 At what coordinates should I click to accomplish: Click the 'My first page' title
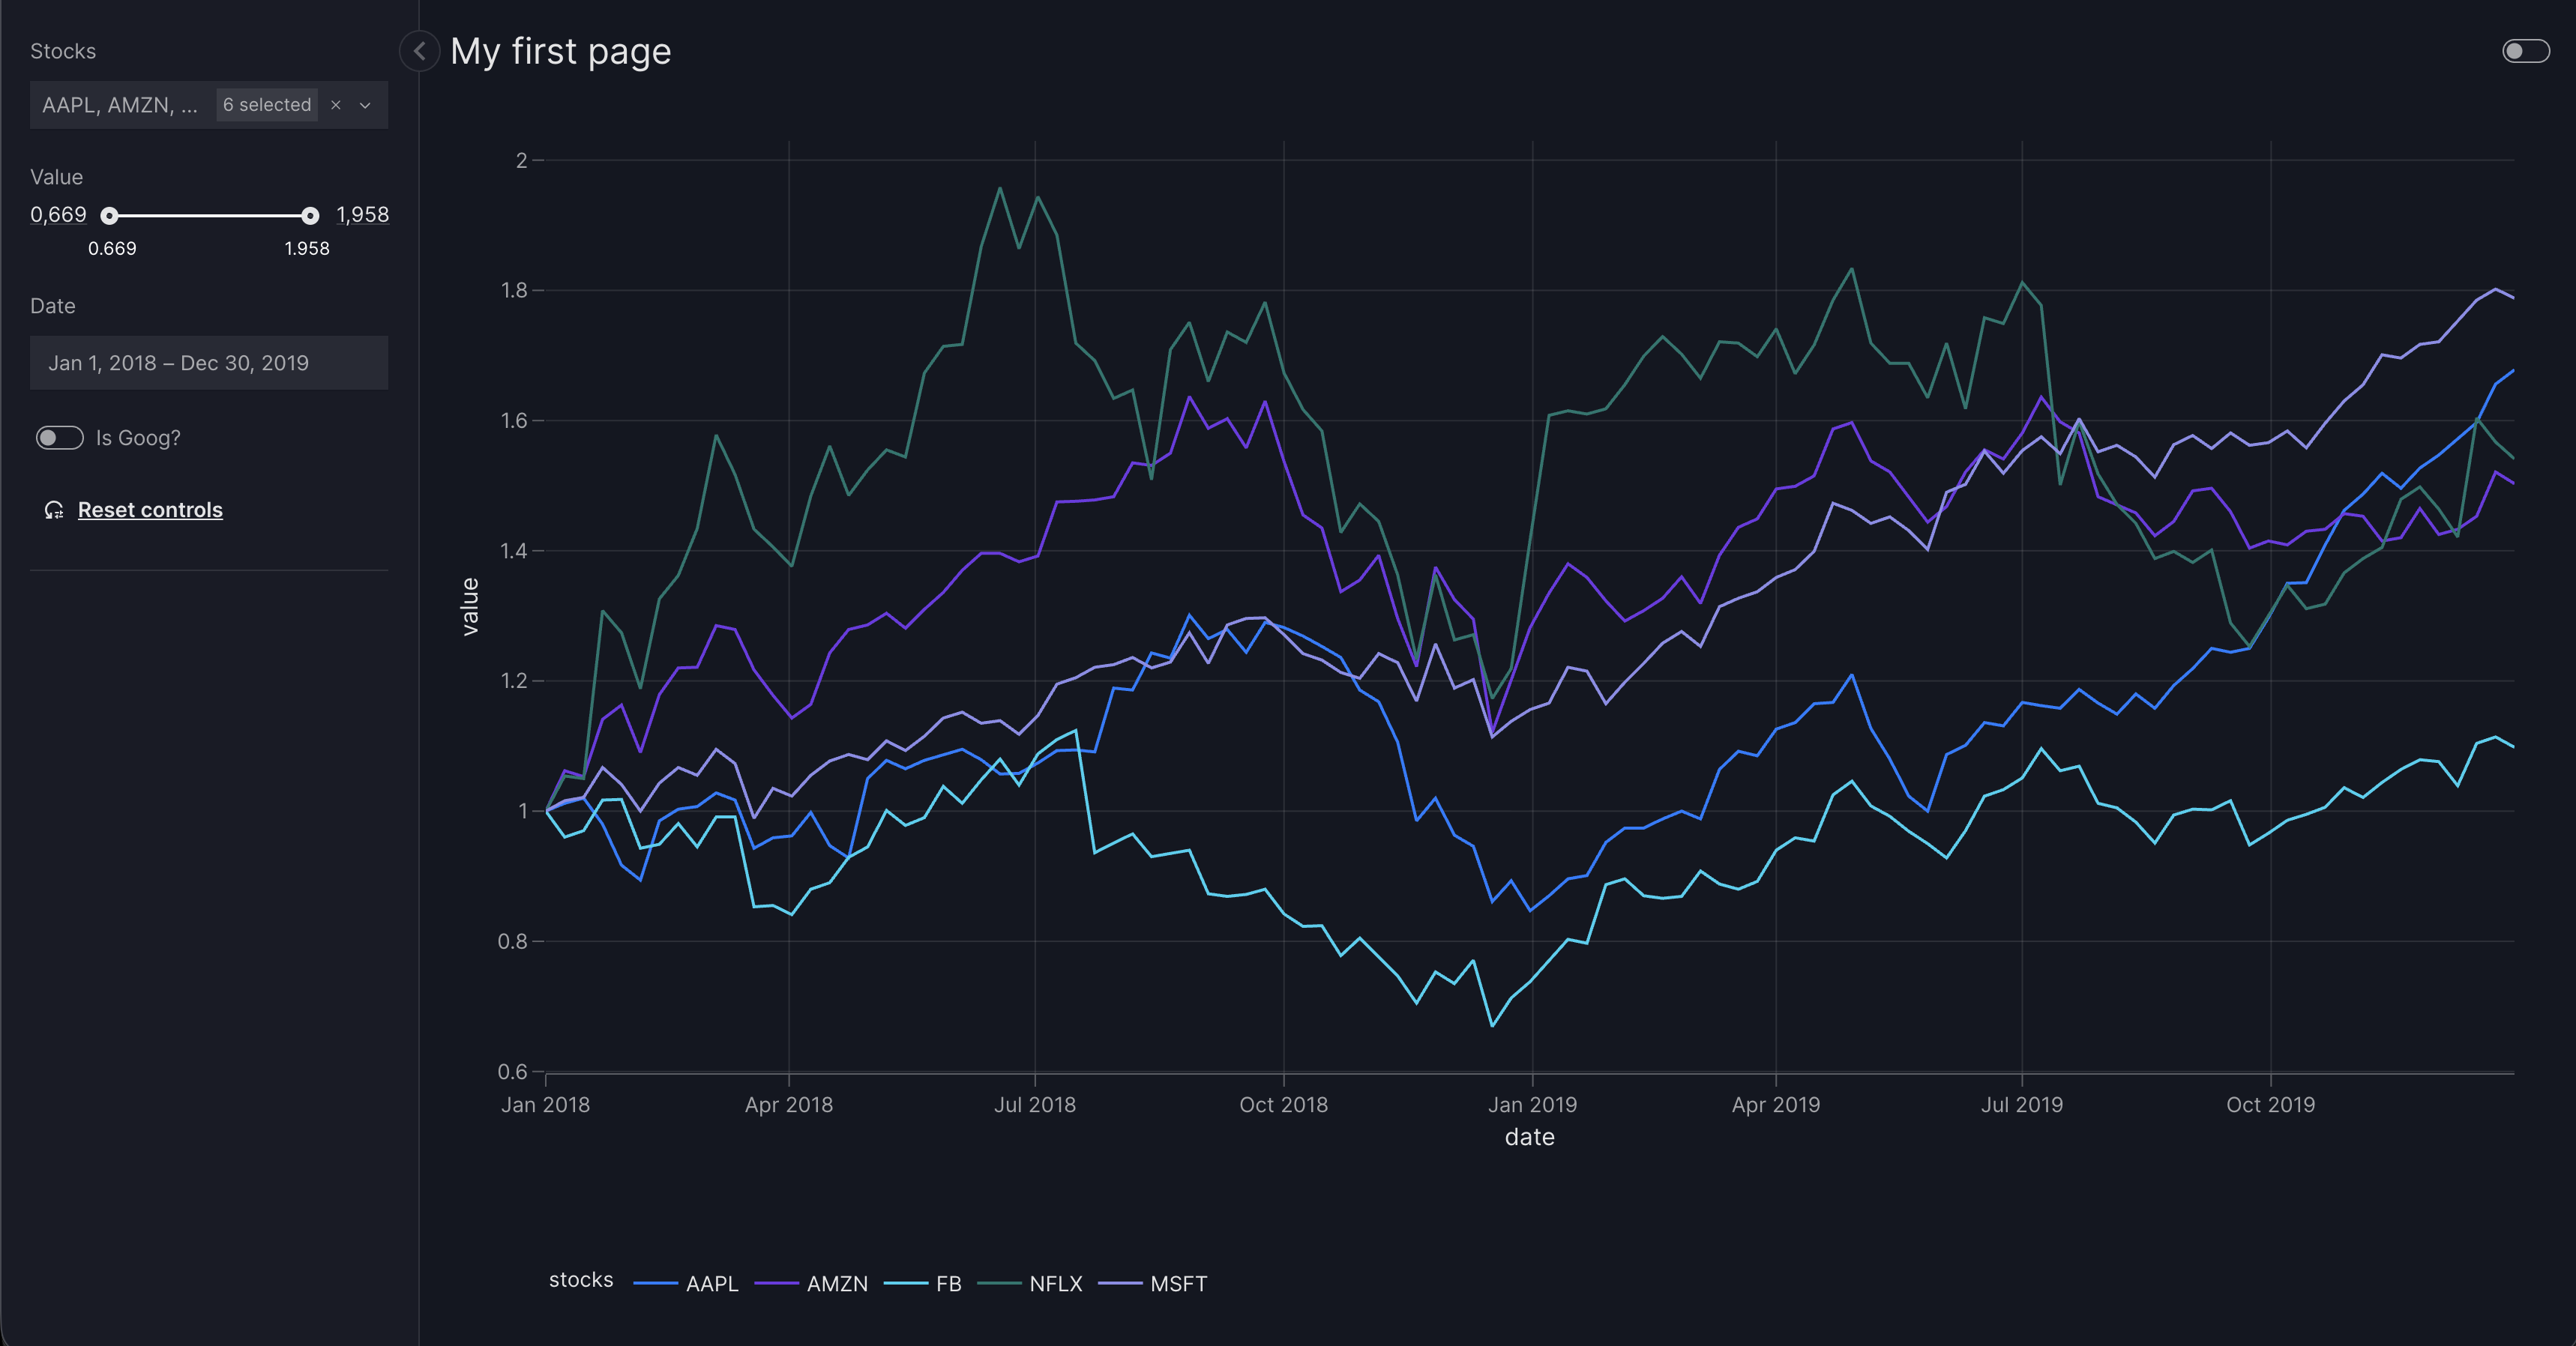click(x=560, y=51)
